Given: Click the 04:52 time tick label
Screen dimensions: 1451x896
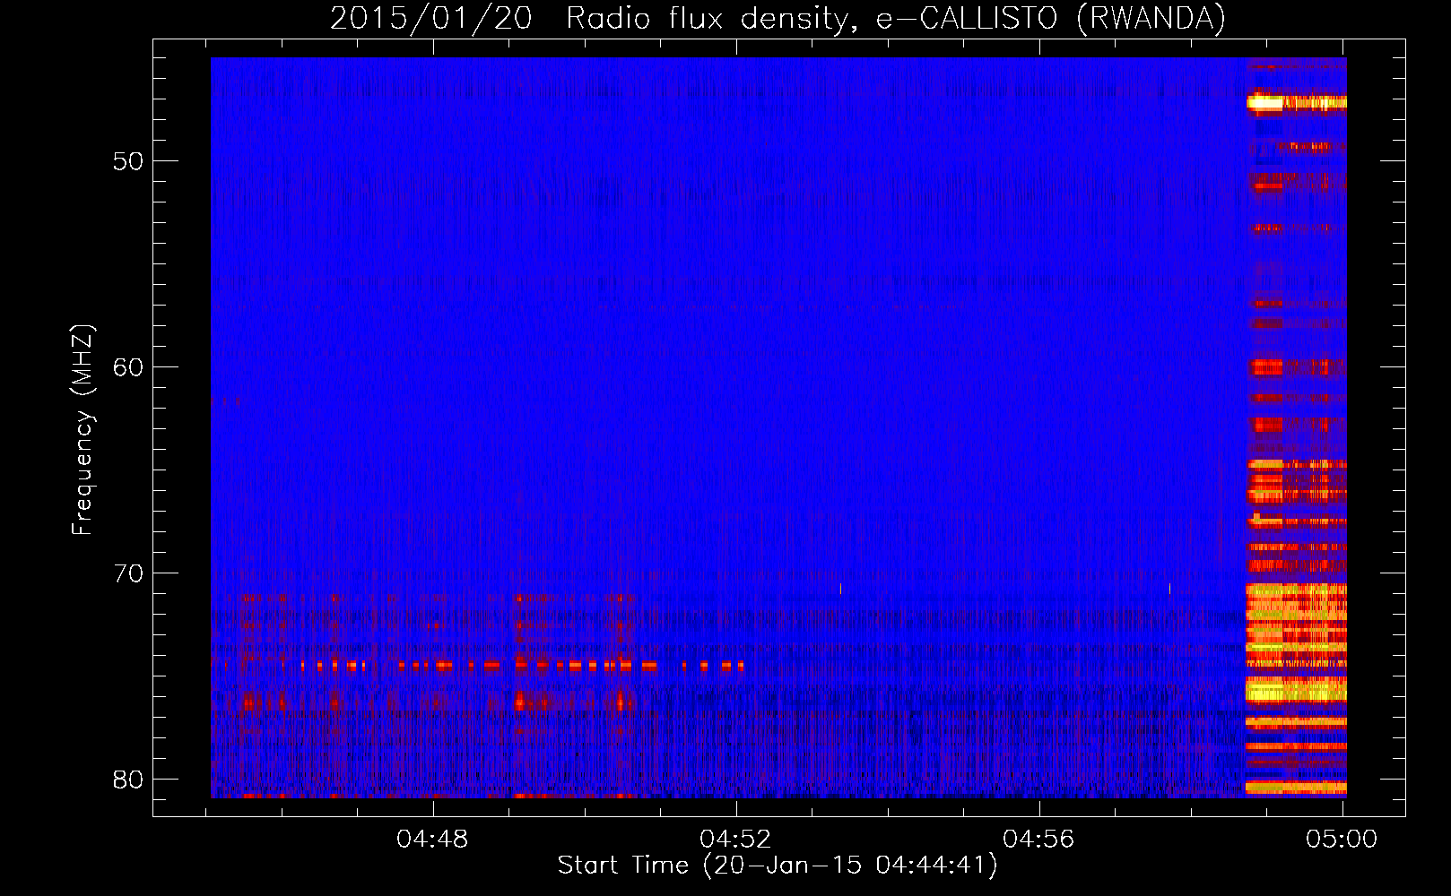Looking at the screenshot, I should (x=735, y=839).
